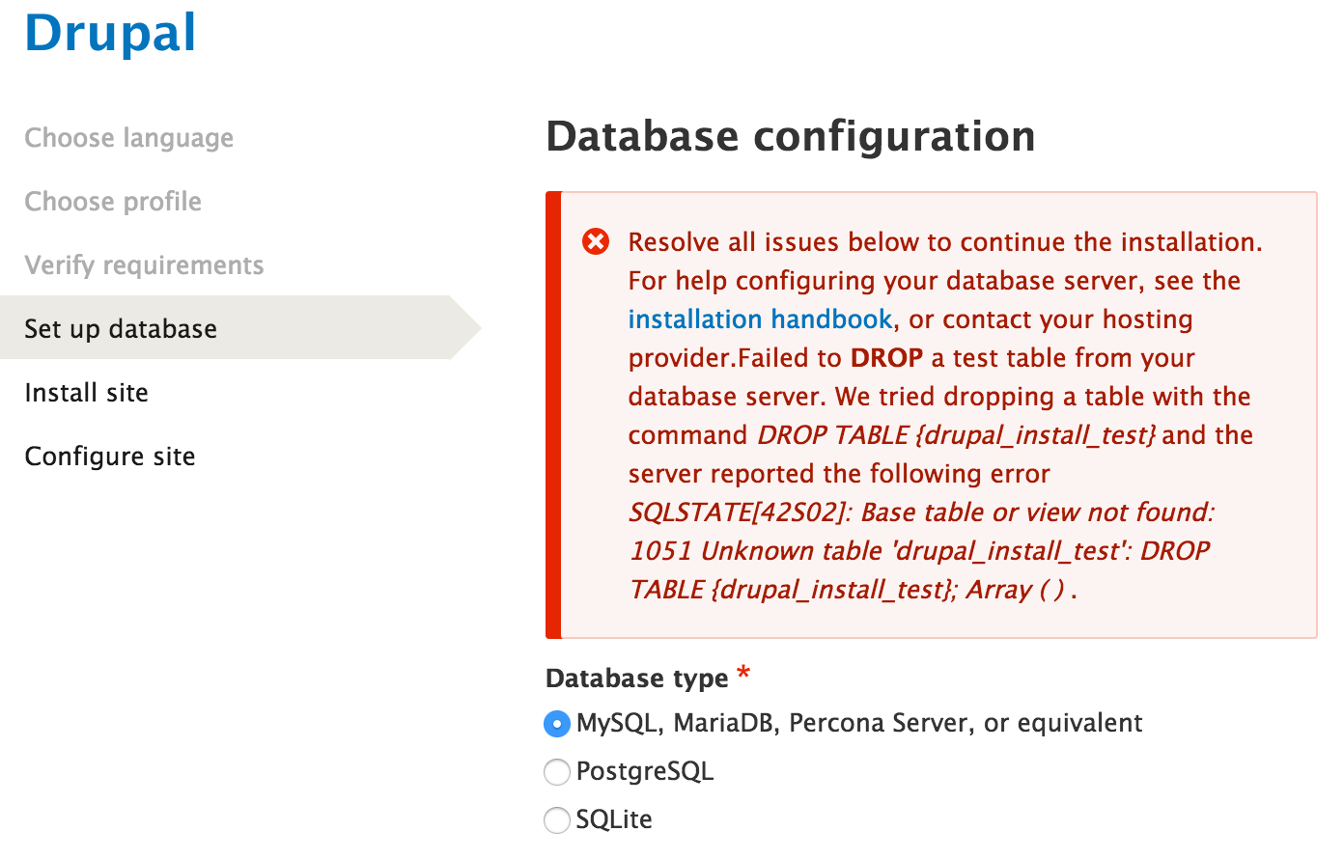Click the Database configuration heading
1344x859 pixels.
[x=791, y=136]
